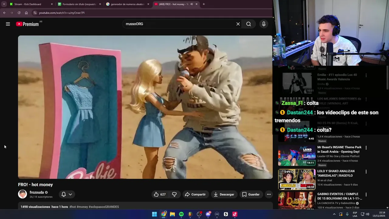
Task: Start voice search with the microphone
Action: coord(263,24)
